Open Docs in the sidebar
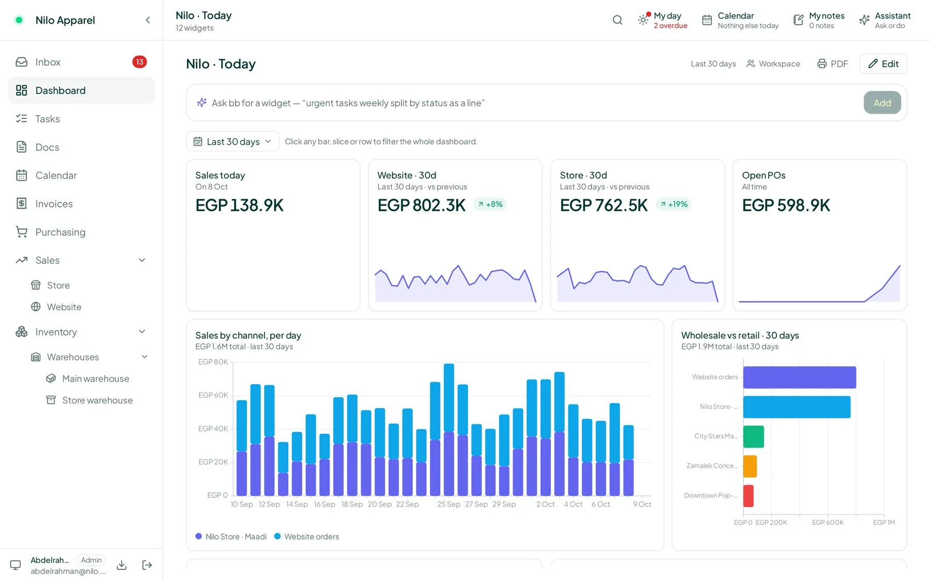Image resolution: width=930 pixels, height=581 pixels. pyautogui.click(x=81, y=147)
